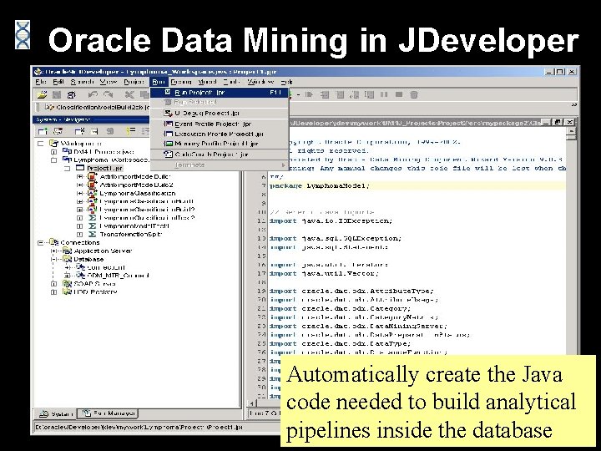Click editor vertical scrollbar up arrow
Screen dimensions: 601x451
(571, 131)
